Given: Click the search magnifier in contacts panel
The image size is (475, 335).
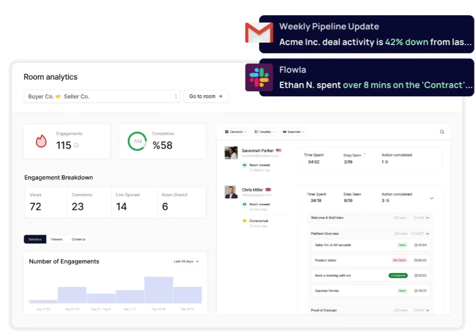Looking at the screenshot, I should tap(442, 132).
